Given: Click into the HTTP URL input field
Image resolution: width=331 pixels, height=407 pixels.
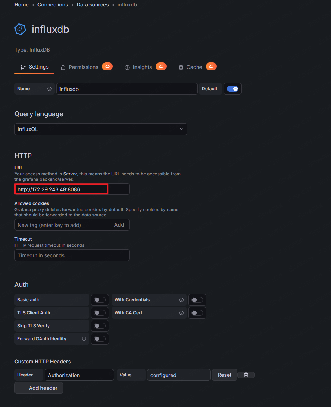Looking at the screenshot, I should click(x=72, y=189).
